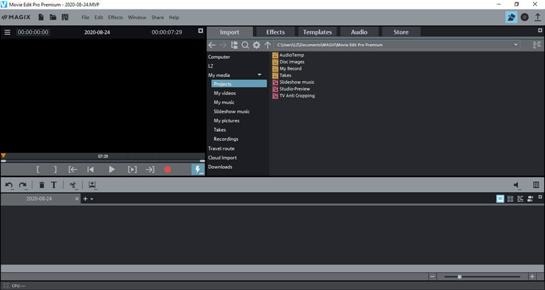545x290 pixels.
Task: Click the insert mode icon
Action: (x=92, y=185)
